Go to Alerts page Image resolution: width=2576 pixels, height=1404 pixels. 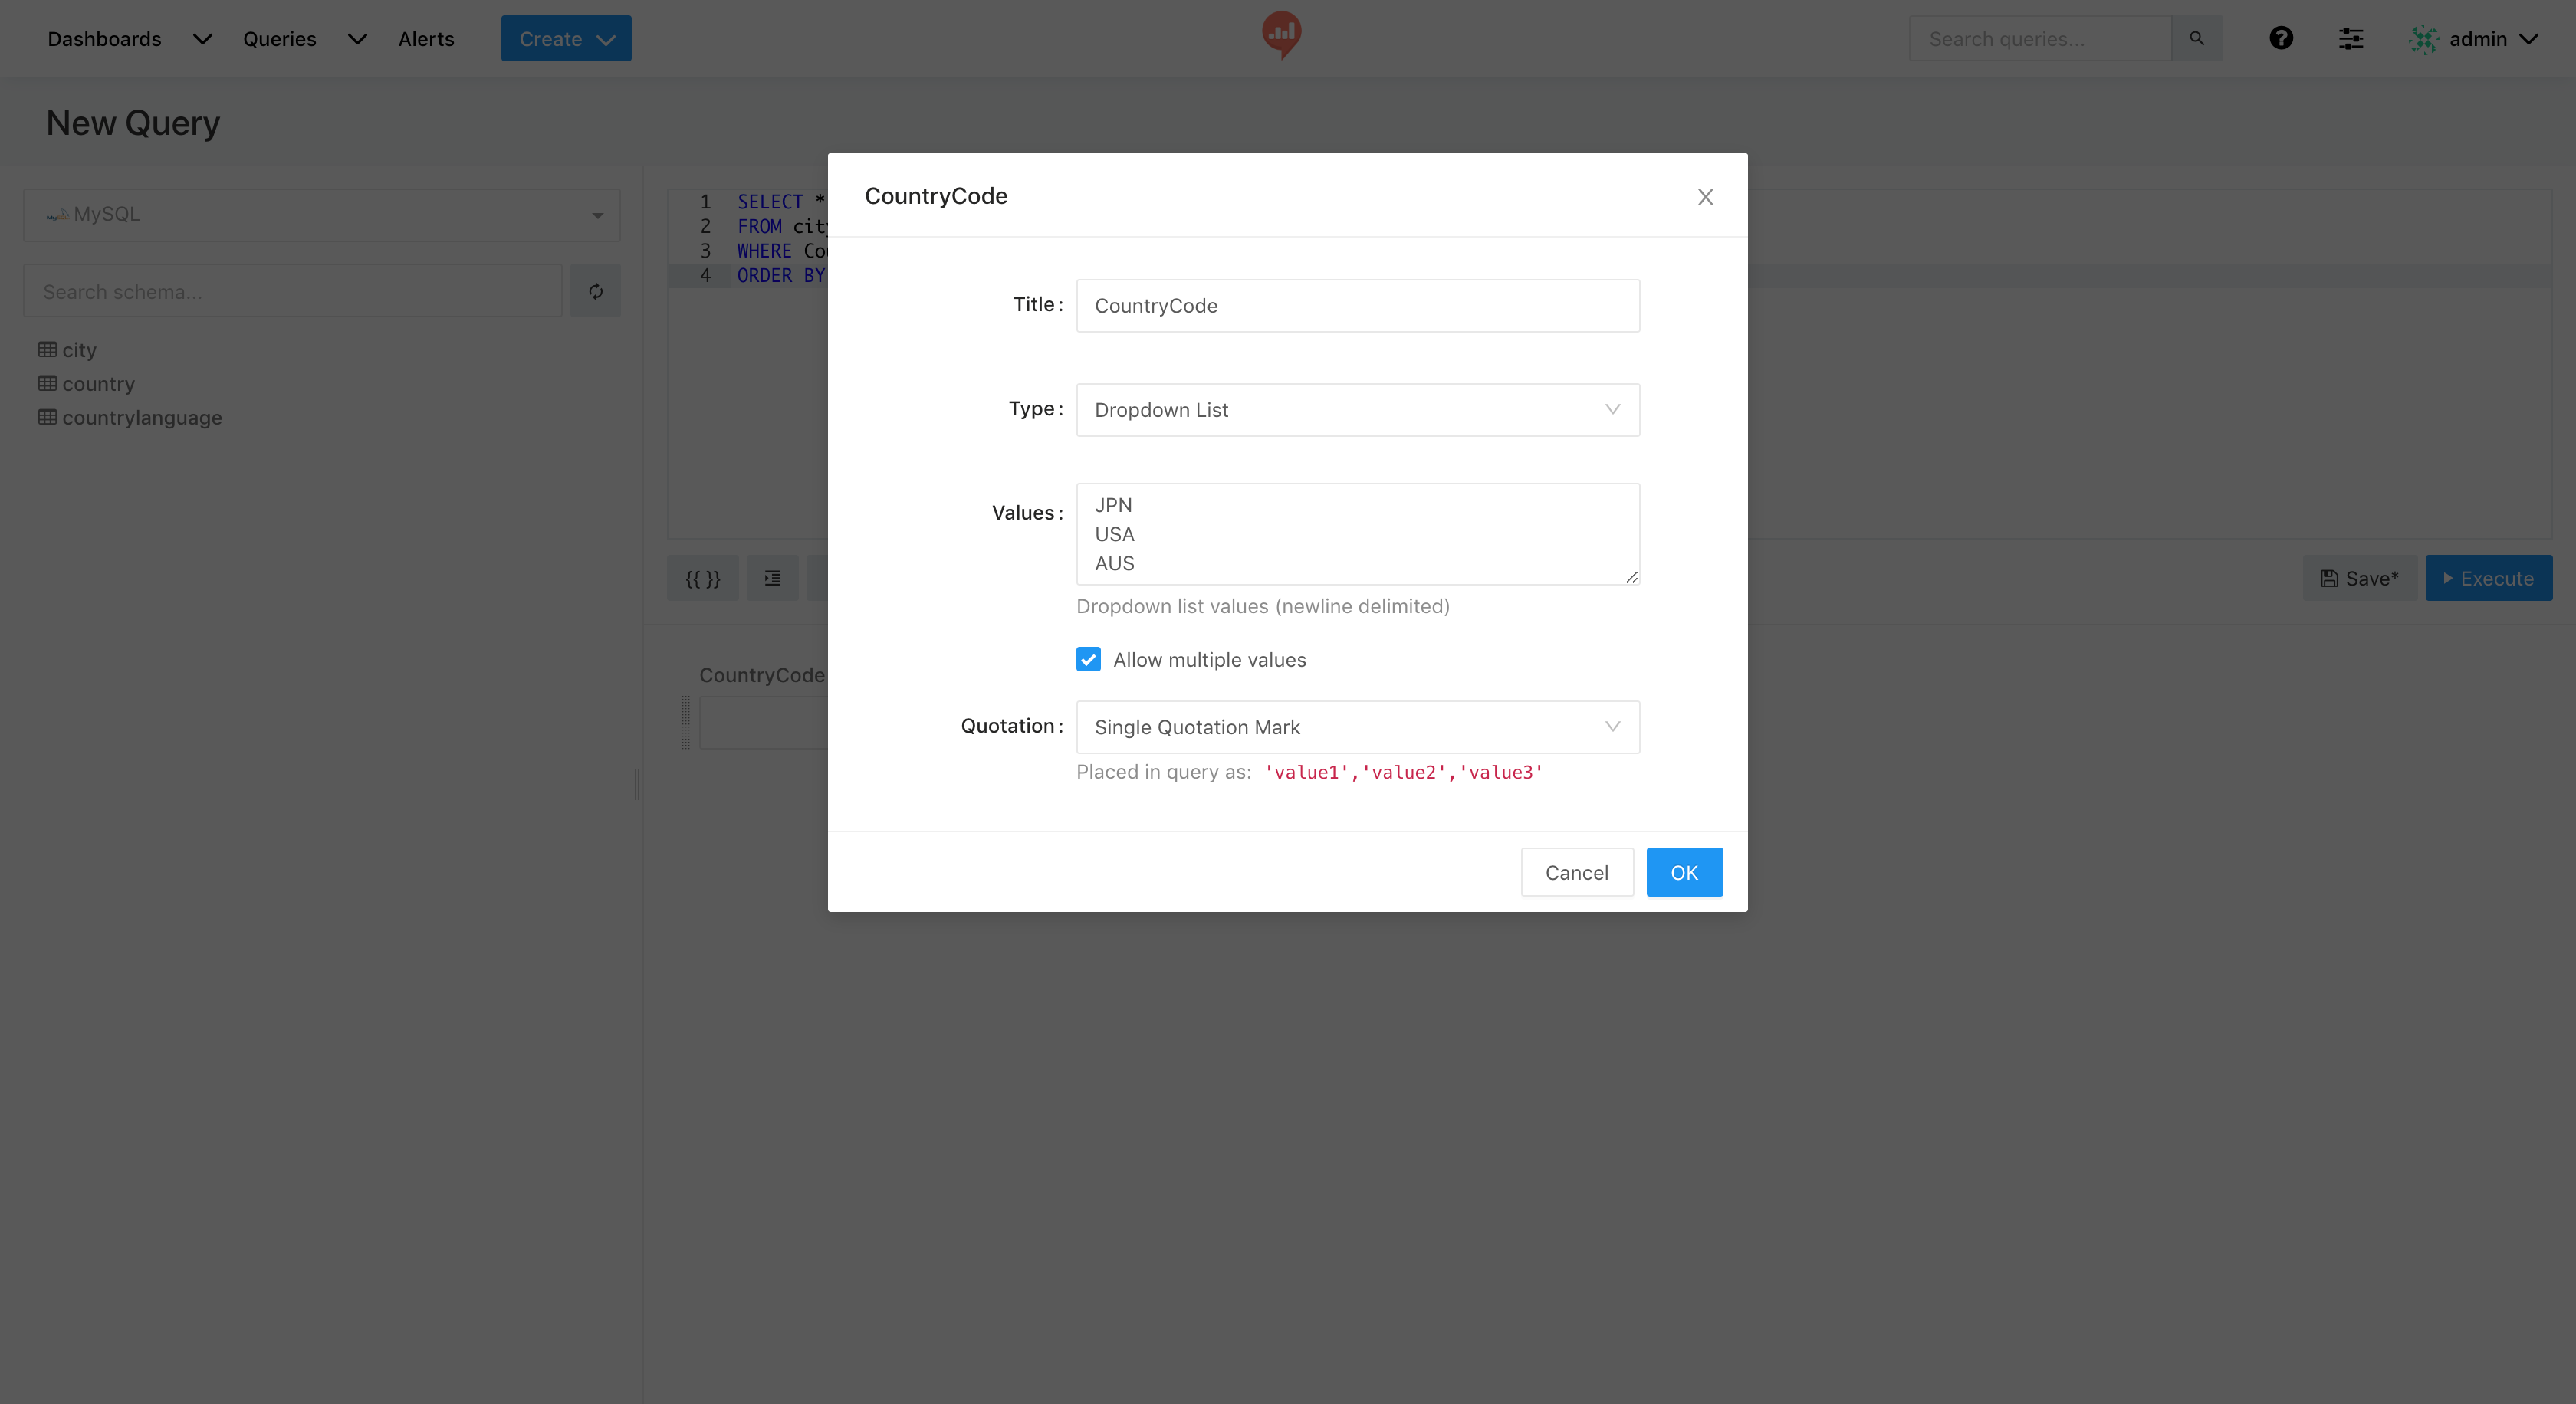(426, 39)
